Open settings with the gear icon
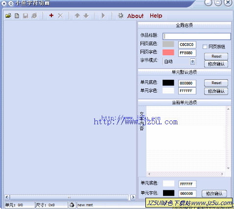The image size is (234, 209). pyautogui.click(x=120, y=16)
